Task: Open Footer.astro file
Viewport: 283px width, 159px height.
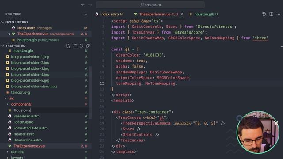Action: pos(45,122)
